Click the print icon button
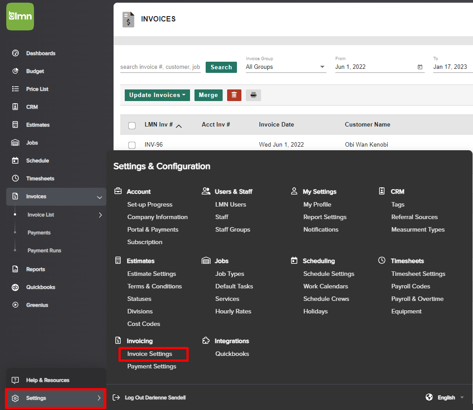Image resolution: width=473 pixels, height=410 pixels. 253,95
